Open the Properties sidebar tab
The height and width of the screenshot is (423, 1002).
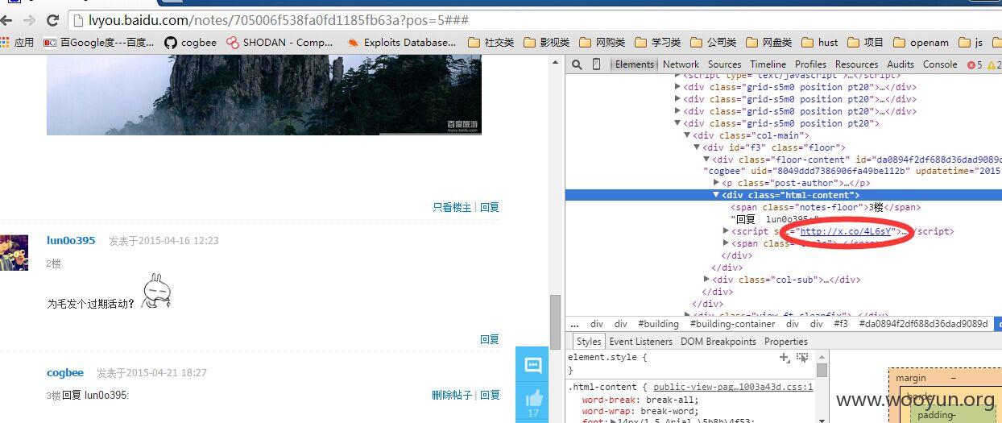click(785, 342)
